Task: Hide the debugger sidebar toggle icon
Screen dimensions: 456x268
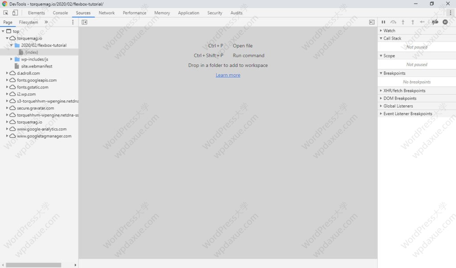Action: click(x=372, y=22)
